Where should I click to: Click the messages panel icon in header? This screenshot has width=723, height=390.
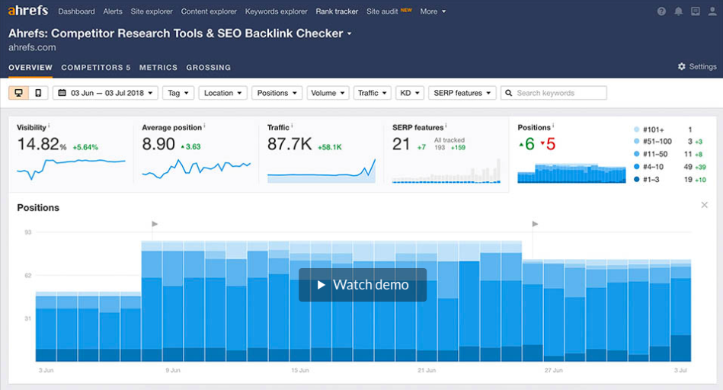696,11
